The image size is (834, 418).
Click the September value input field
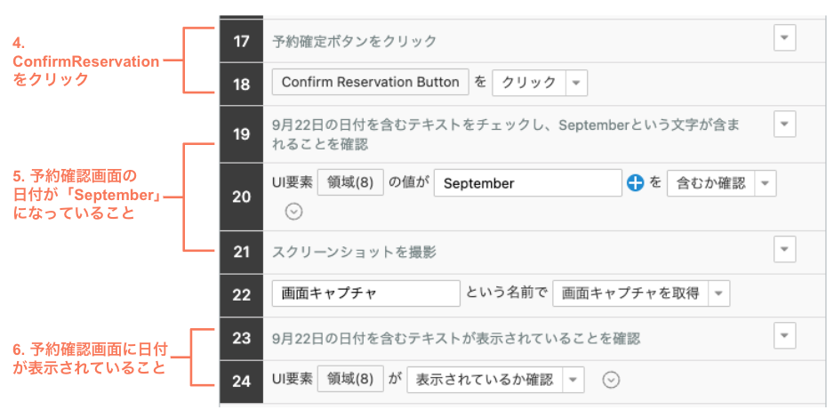coord(527,183)
